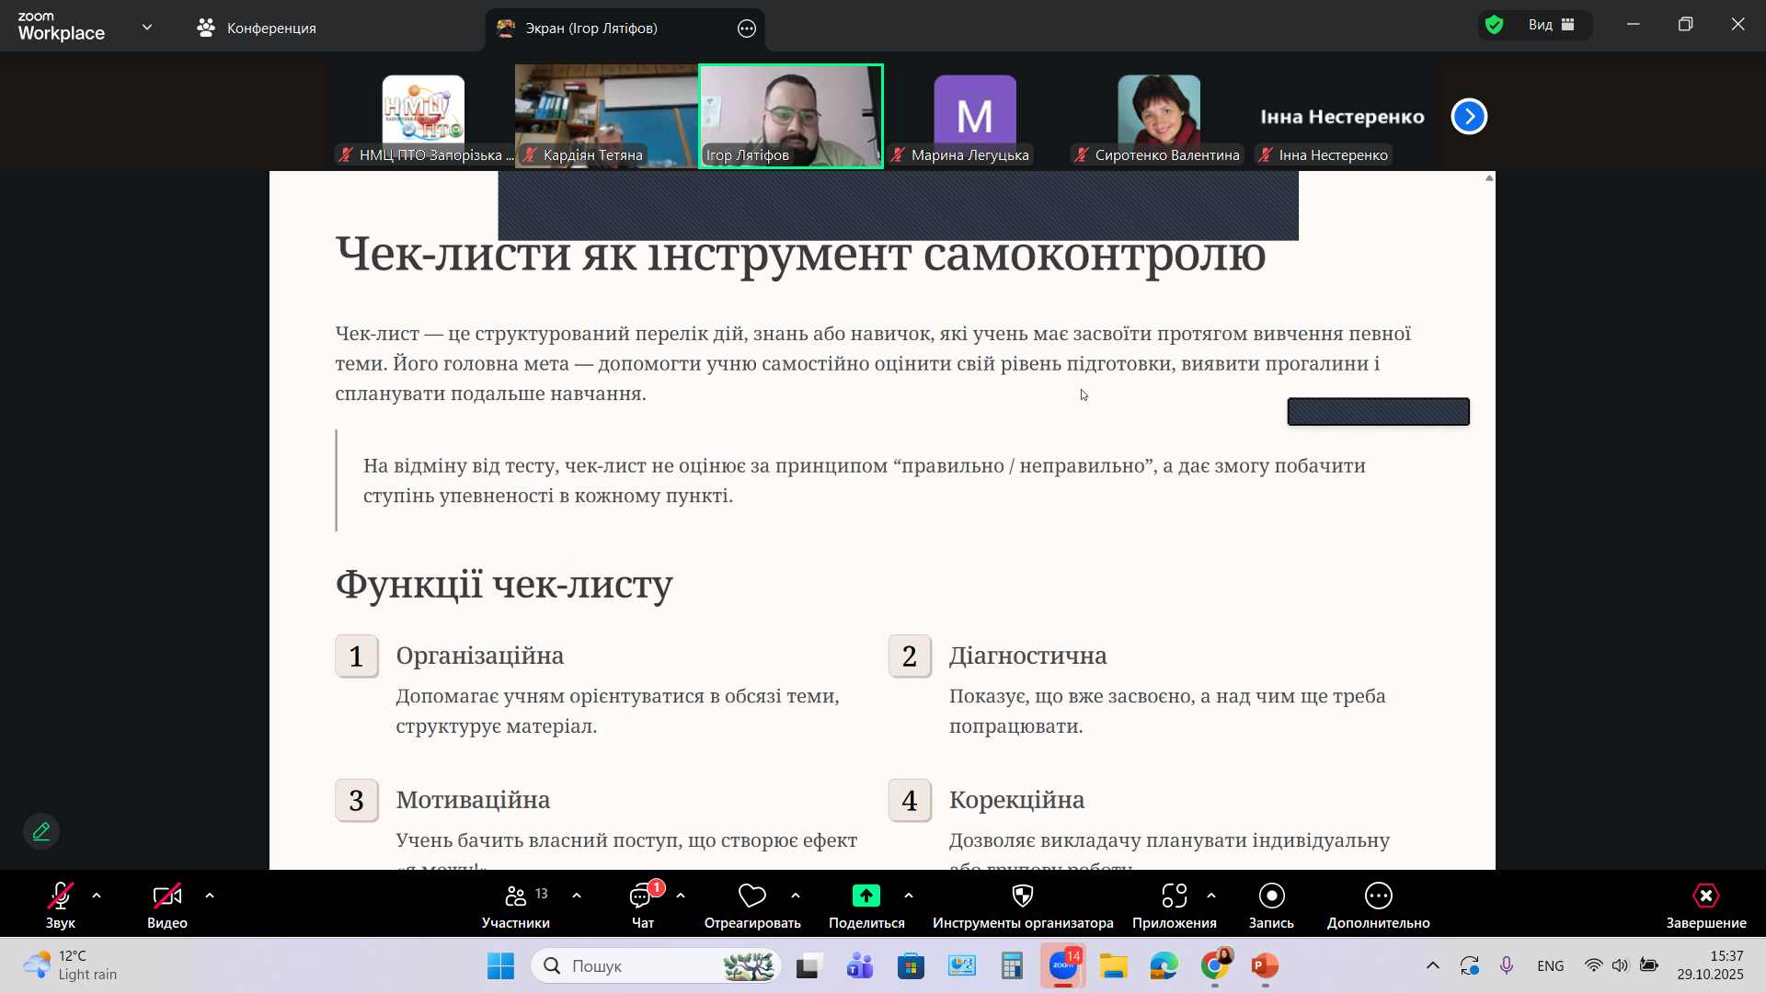This screenshot has height=993, width=1766.
Task: Open the Apps icon in the toolbar
Action: [1174, 896]
